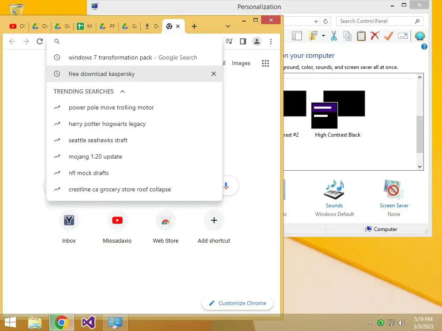Click the orange checkmark icon
The height and width of the screenshot is (331, 442).
click(x=388, y=36)
